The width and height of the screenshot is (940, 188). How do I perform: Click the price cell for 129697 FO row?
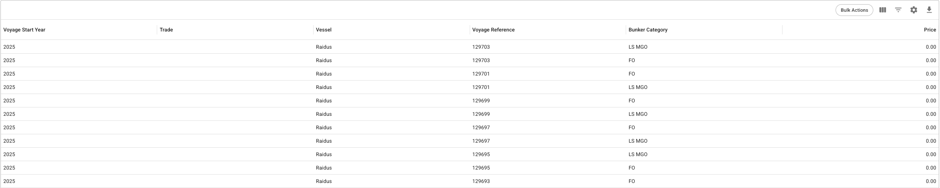pos(930,128)
